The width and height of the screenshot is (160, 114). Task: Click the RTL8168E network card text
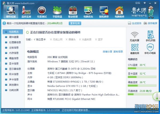[x=71, y=99]
